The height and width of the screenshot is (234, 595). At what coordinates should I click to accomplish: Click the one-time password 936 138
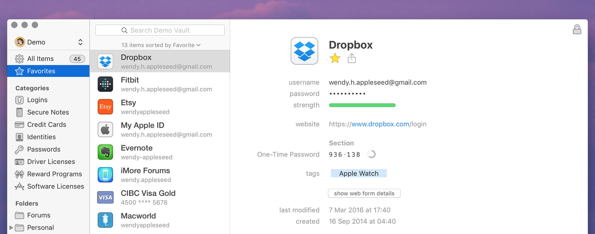coord(345,154)
